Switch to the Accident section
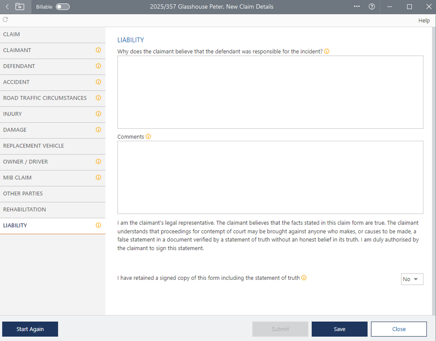 pos(16,82)
